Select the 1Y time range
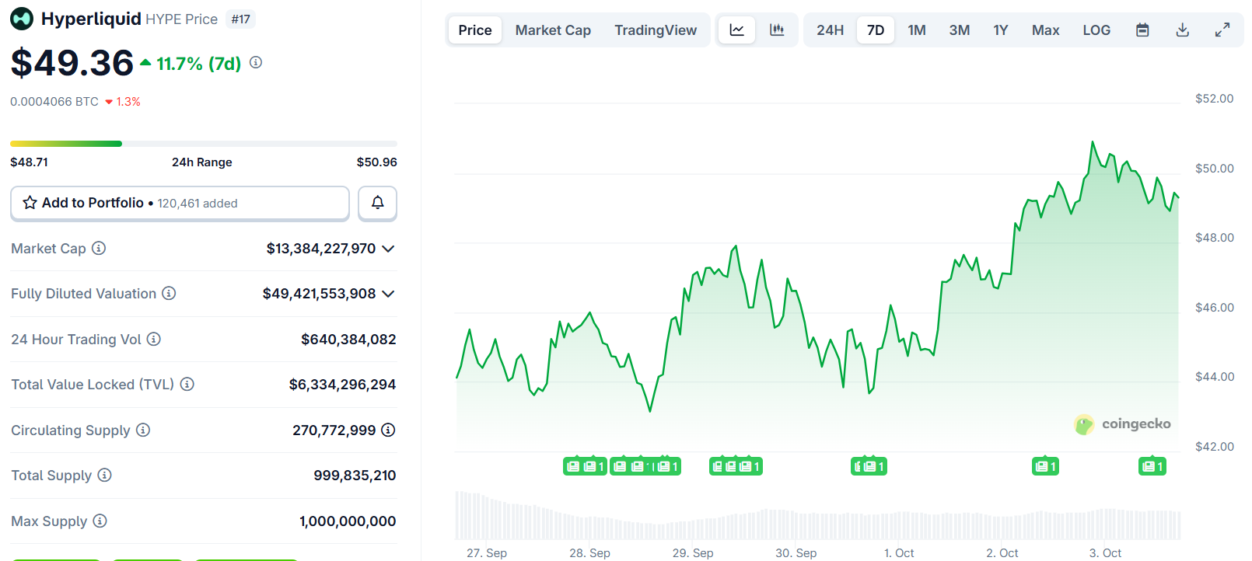Screen dimensions: 1252x561 click(1000, 30)
